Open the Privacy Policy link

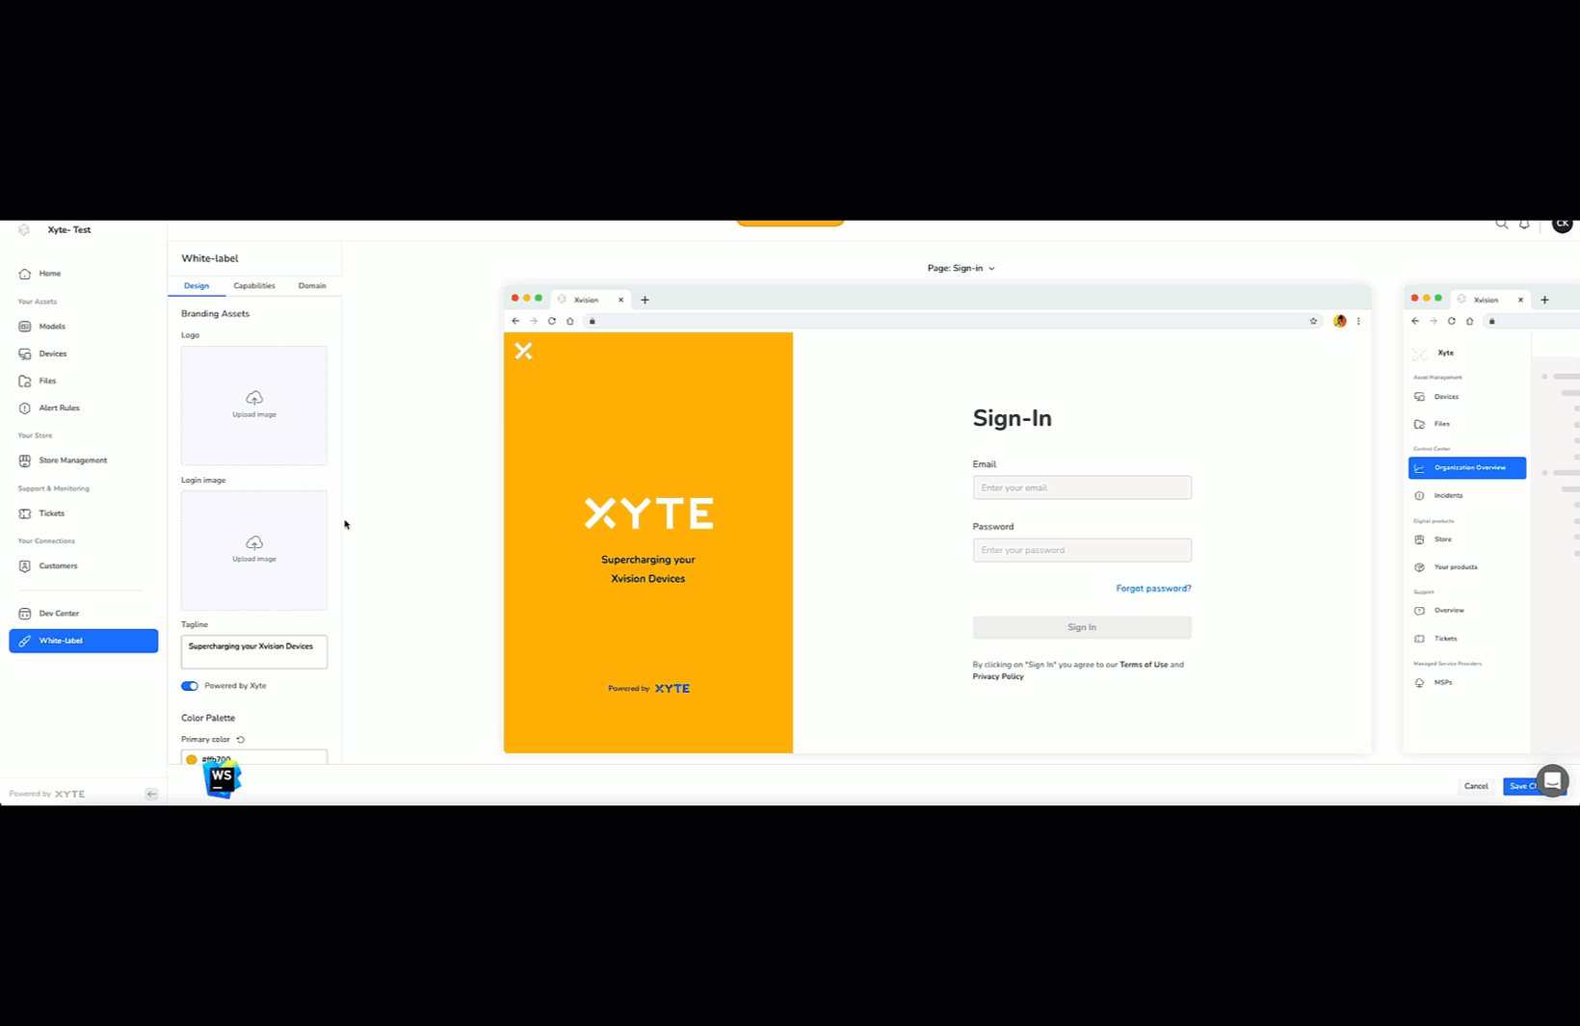(998, 677)
